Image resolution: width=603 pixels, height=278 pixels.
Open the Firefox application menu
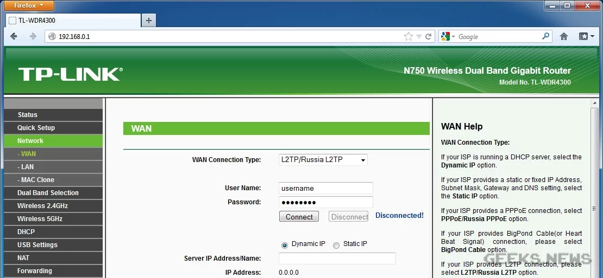click(28, 5)
